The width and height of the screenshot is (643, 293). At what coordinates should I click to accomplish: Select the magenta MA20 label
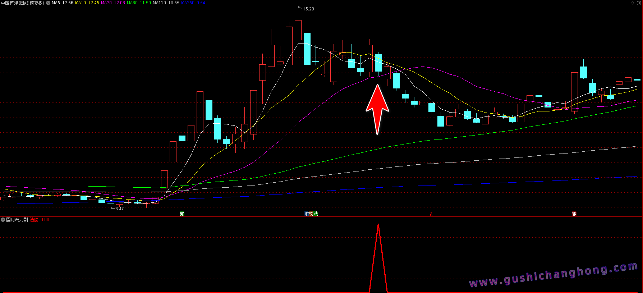(113, 3)
